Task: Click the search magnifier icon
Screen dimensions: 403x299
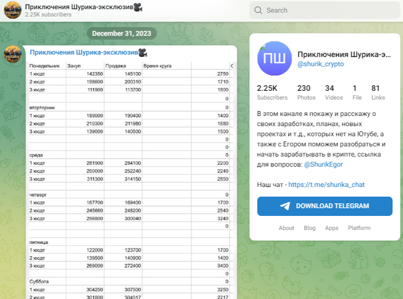Action: click(258, 10)
